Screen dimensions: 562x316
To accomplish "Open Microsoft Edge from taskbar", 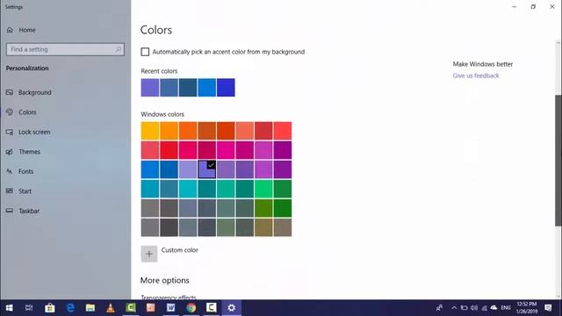I will (x=70, y=308).
